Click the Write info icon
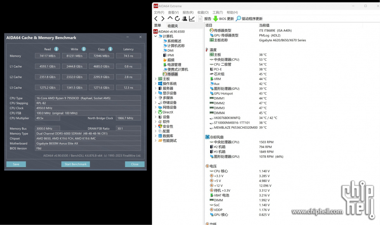Screen dimensions: 380x225 (84, 49)
